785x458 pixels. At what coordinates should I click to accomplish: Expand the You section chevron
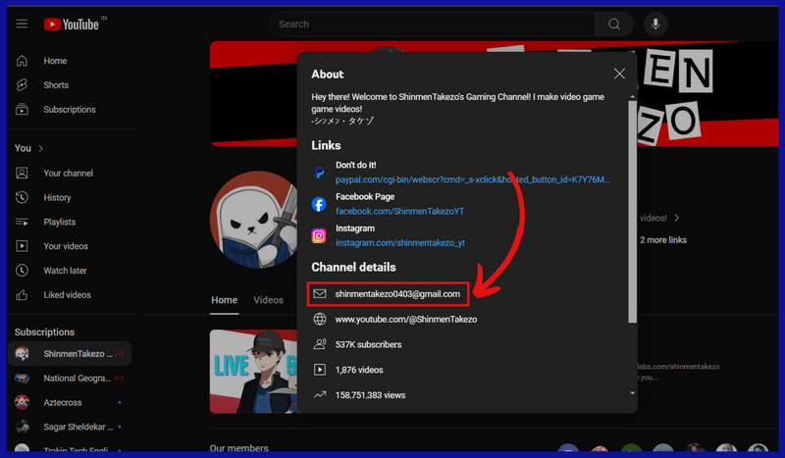(40, 148)
